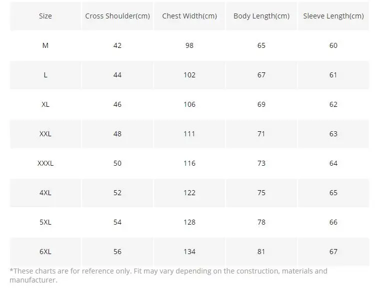The height and width of the screenshot is (291, 375).
Task: Select the XL size label
Action: pos(45,104)
